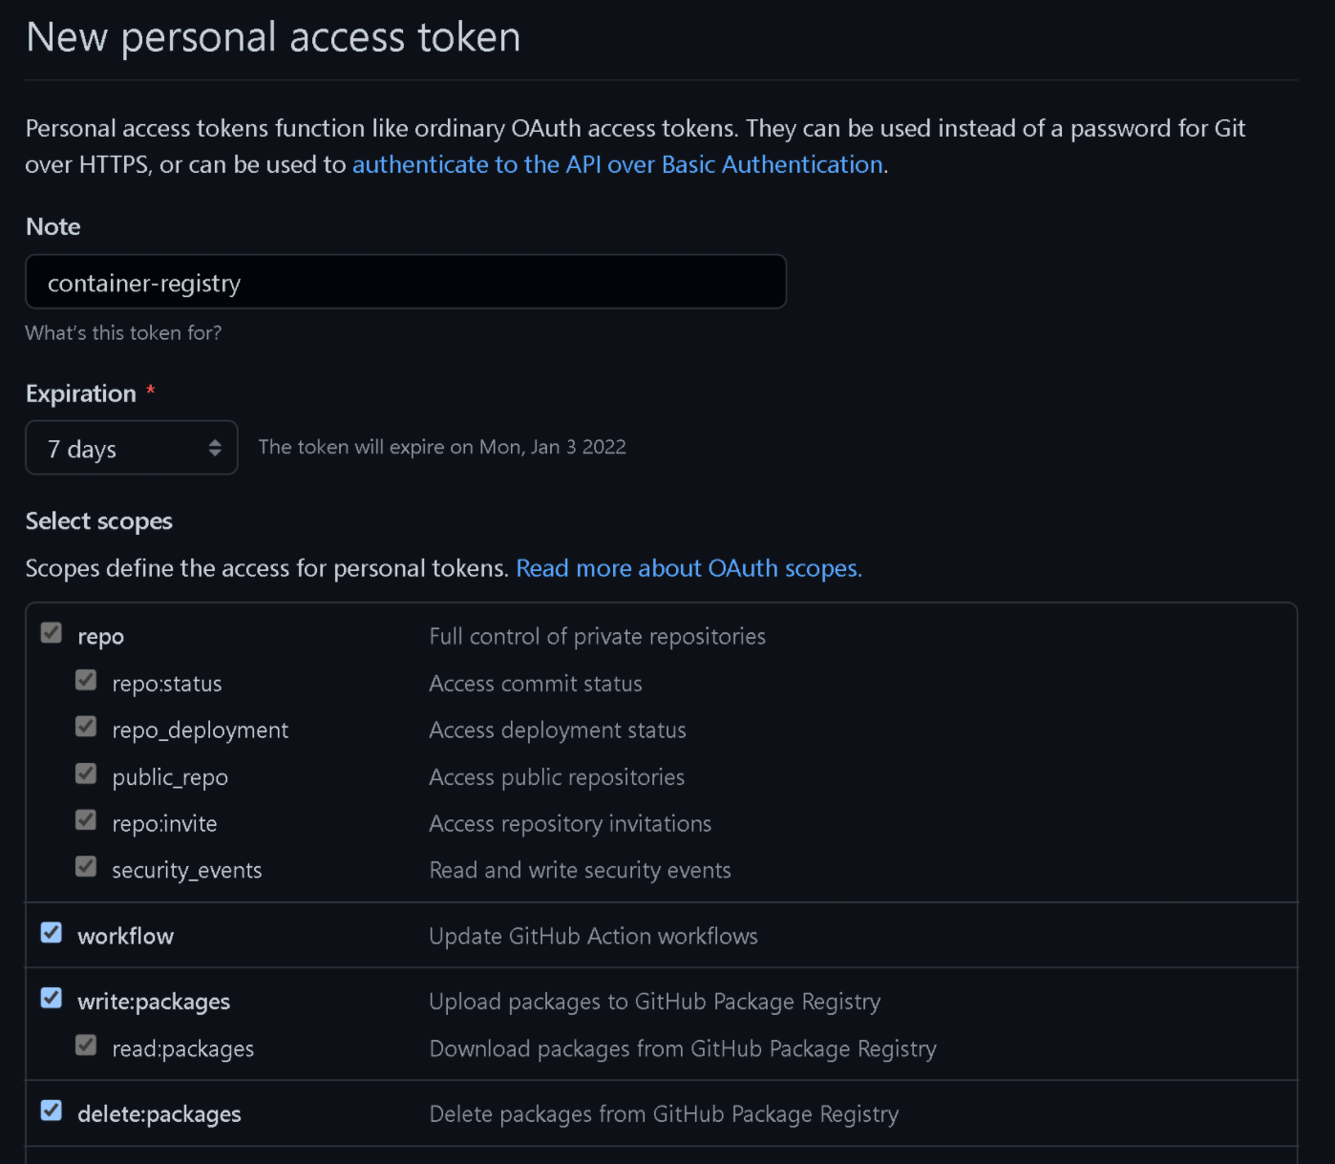Select the container-registry note text

click(x=143, y=283)
